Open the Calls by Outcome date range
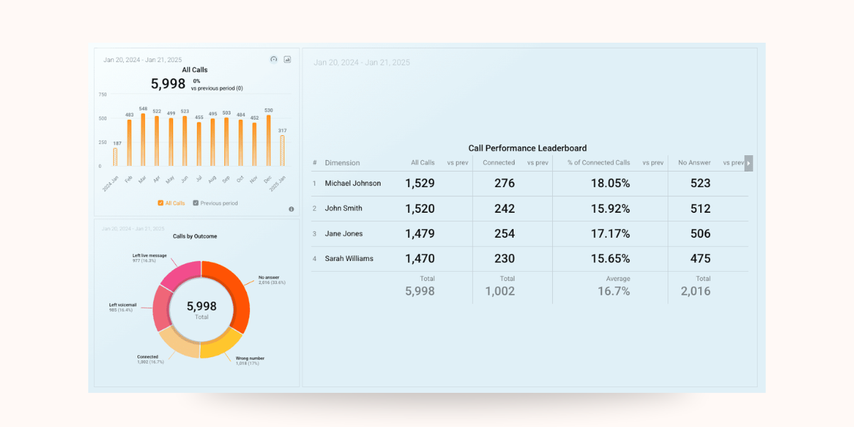 coord(132,229)
